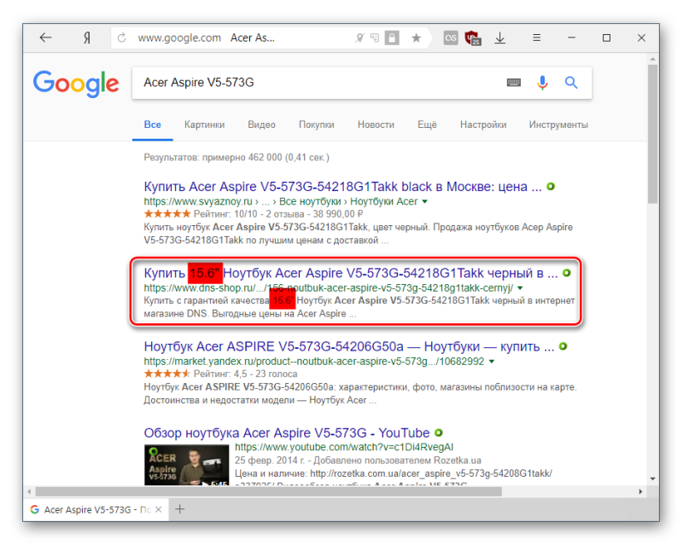This screenshot has width=683, height=545.
Task: Expand the svyaznoy.ru URL dropdown arrow
Action: pos(424,201)
